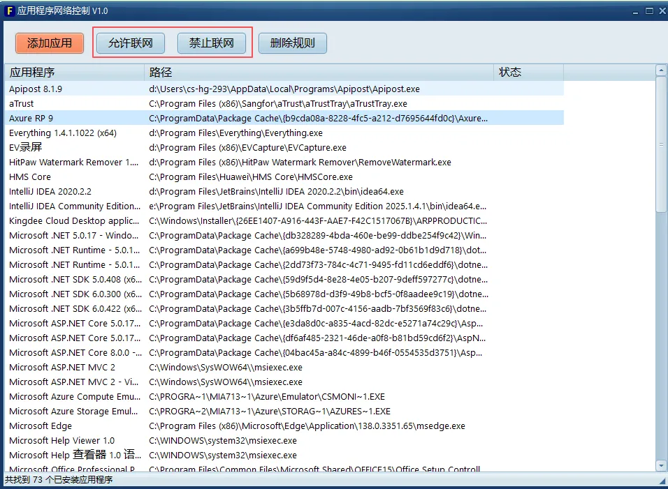The height and width of the screenshot is (489, 668).
Task: Select Microsoft ASP.NET Core 8.0.0 row
Action: click(x=284, y=353)
